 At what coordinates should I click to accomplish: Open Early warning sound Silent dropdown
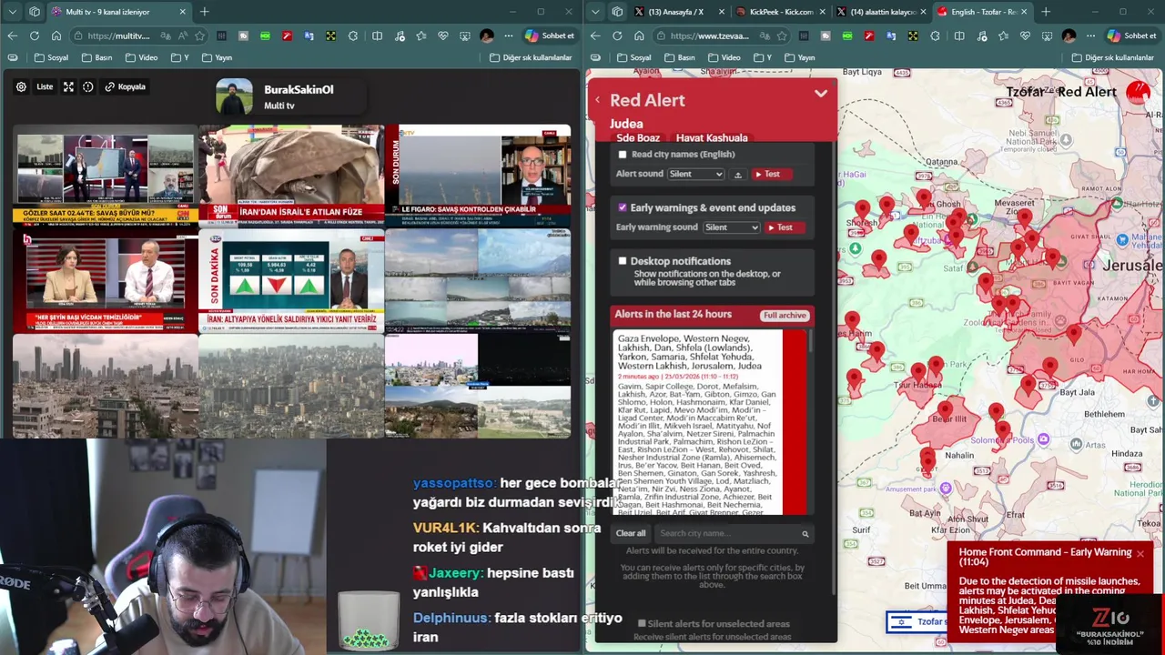(x=731, y=227)
